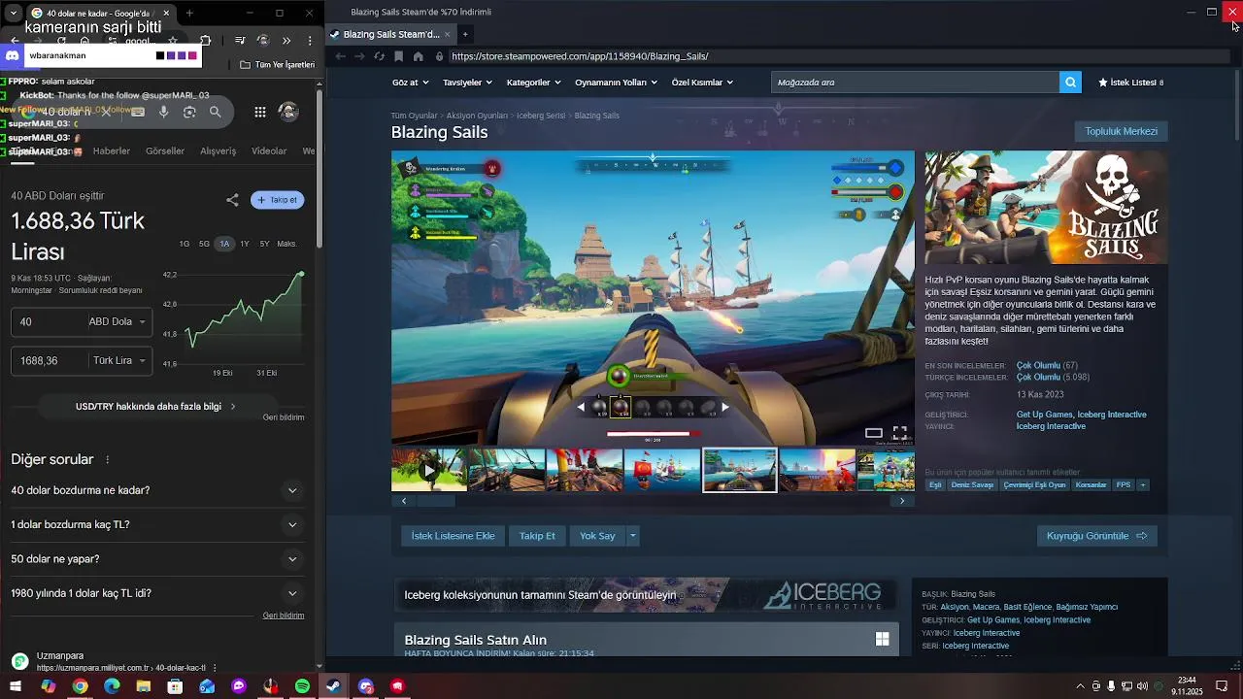Click the Google search magnifier icon
Screen dimensions: 1243x699
(x=216, y=113)
